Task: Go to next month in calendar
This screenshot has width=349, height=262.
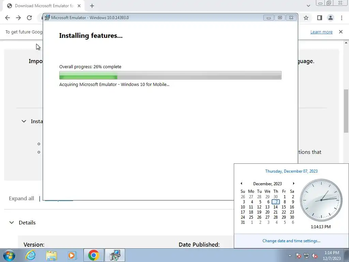Action: pos(293,183)
